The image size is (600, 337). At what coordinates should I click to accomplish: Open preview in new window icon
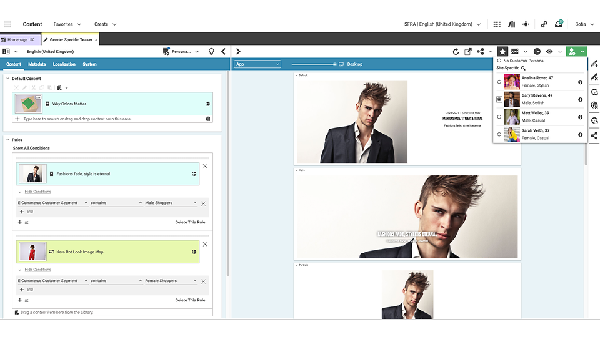click(467, 52)
